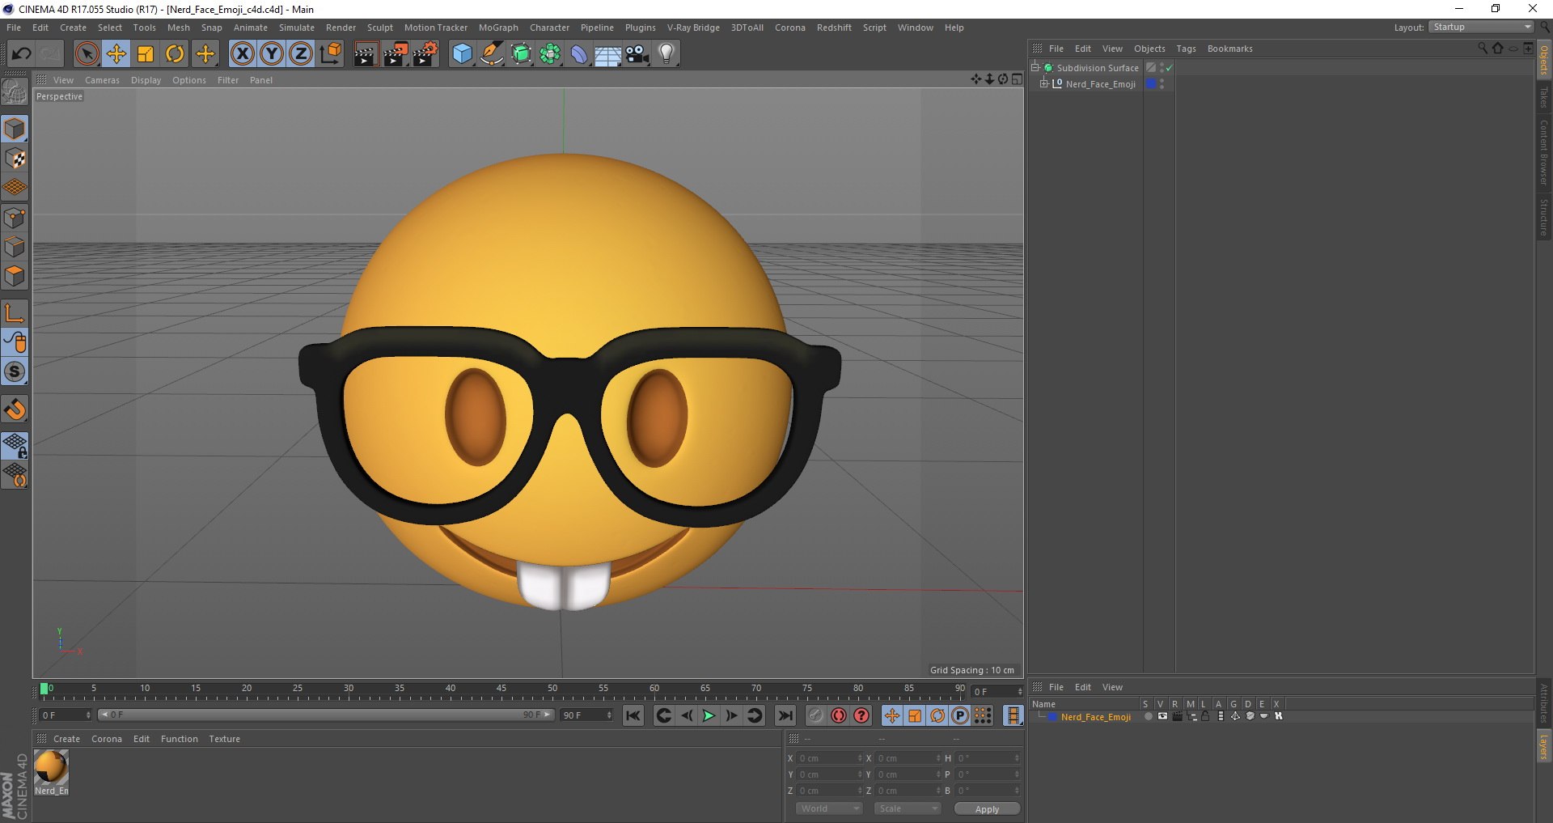Toggle Y axis lock
1553x823 pixels.
(x=272, y=54)
